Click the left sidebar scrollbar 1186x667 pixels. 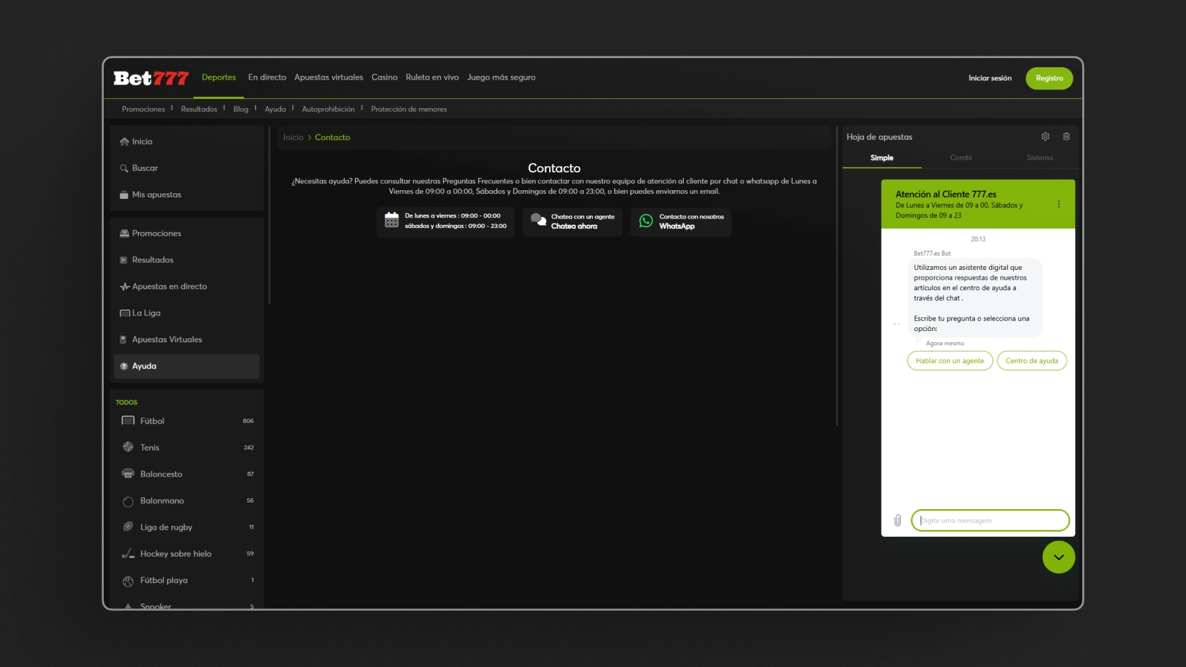click(269, 215)
